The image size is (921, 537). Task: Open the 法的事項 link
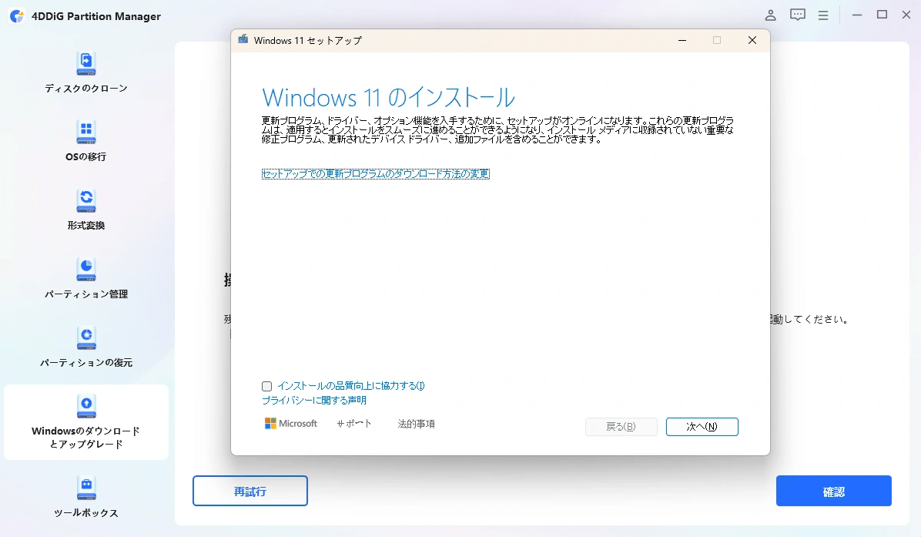[417, 424]
